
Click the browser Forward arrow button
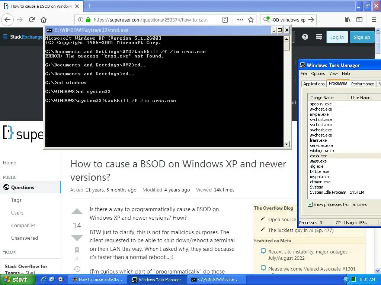click(x=20, y=20)
